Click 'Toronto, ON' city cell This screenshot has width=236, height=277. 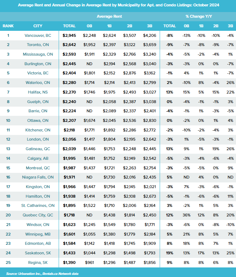click(38, 45)
